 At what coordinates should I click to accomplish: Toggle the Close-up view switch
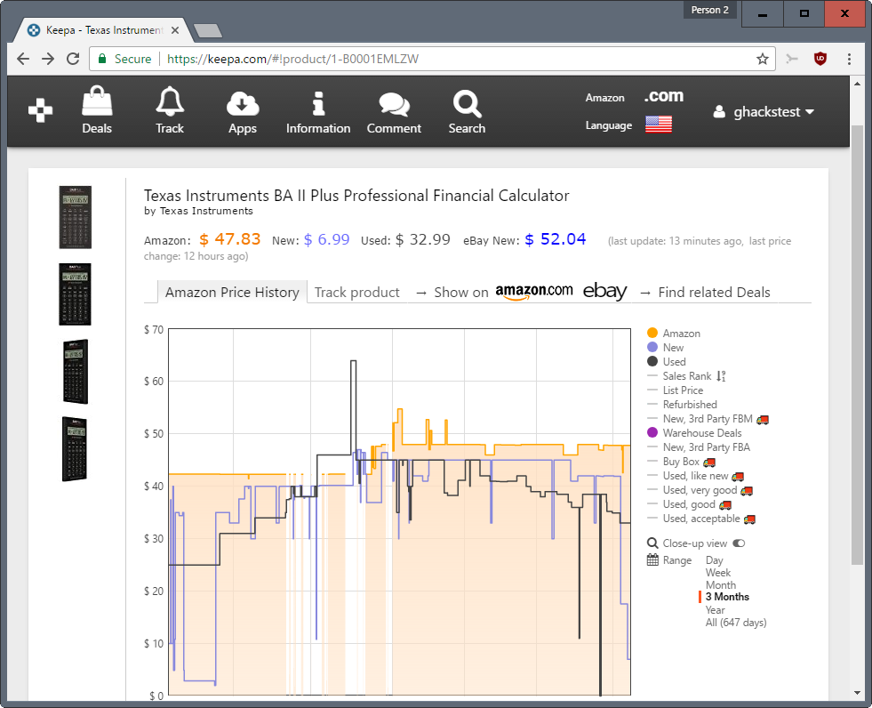[x=739, y=543]
